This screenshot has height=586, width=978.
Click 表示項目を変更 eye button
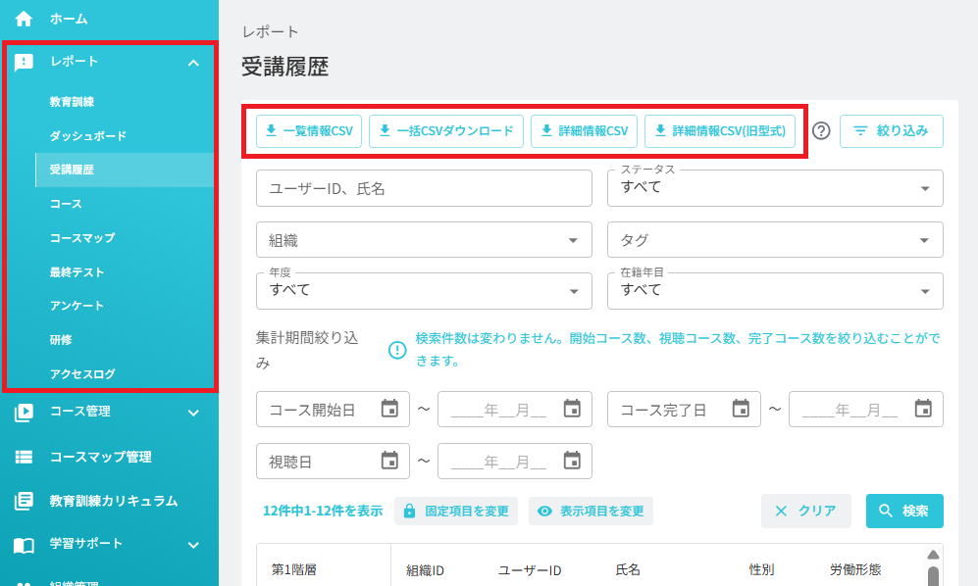point(591,512)
